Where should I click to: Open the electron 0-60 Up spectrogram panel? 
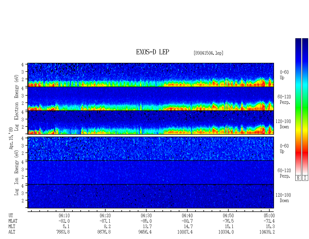click(151, 75)
